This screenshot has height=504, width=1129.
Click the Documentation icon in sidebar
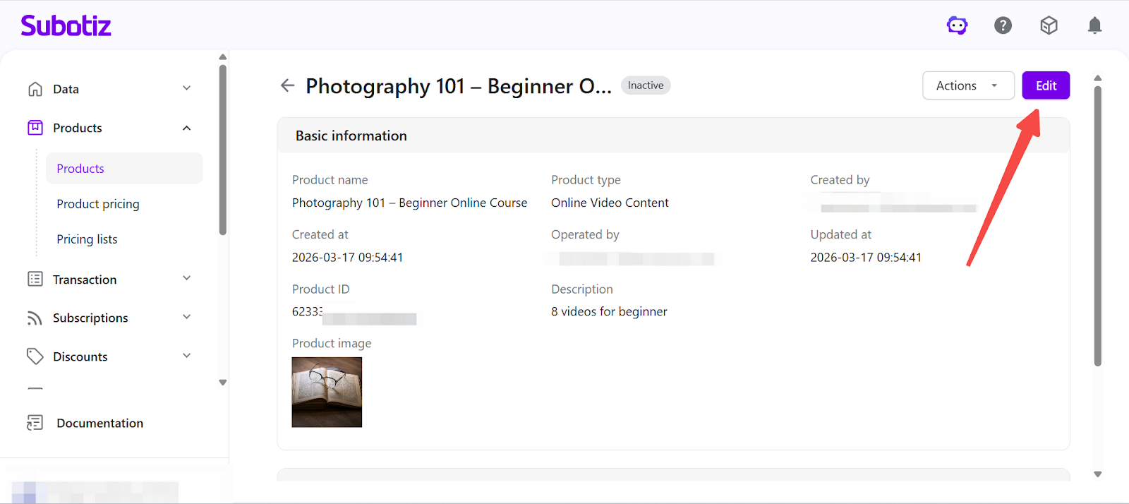pyautogui.click(x=35, y=423)
